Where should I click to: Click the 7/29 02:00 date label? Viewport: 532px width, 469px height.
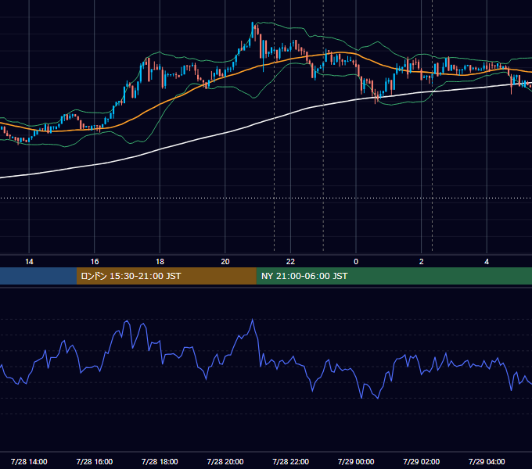pyautogui.click(x=422, y=461)
